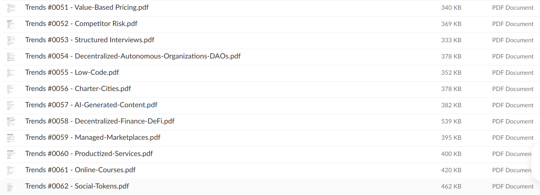
Task: Select Trends #0053 - Structured Interviews.pdf
Action: tap(90, 40)
